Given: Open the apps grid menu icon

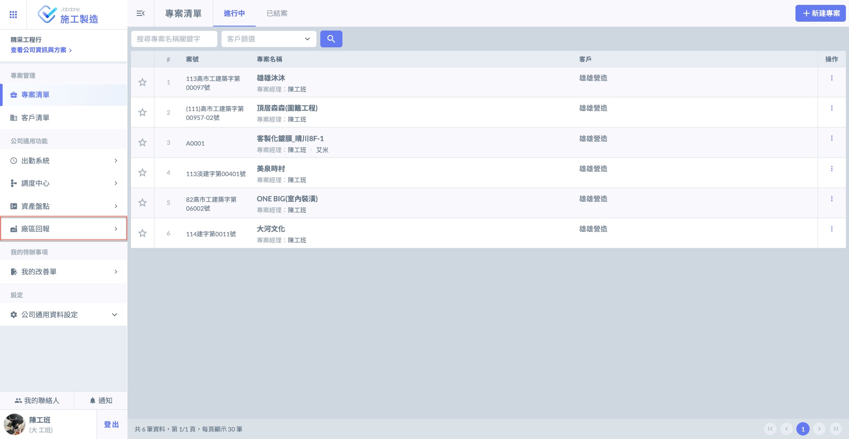Looking at the screenshot, I should tap(13, 15).
